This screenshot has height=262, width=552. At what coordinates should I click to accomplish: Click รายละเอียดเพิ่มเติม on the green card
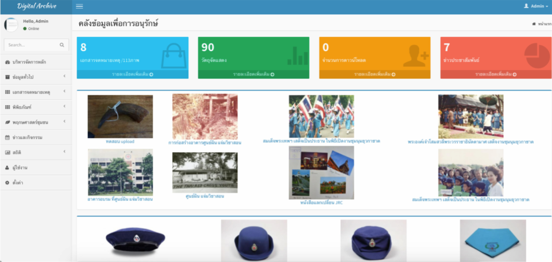253,74
